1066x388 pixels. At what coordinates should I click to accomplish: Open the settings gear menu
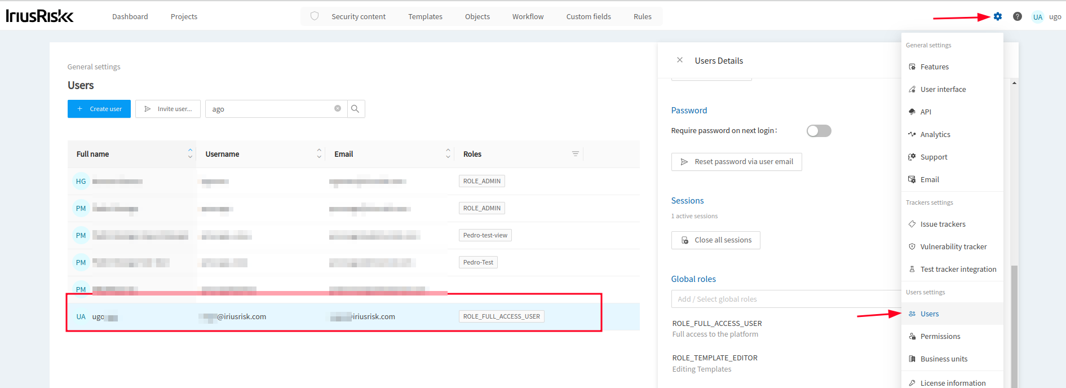pos(998,16)
